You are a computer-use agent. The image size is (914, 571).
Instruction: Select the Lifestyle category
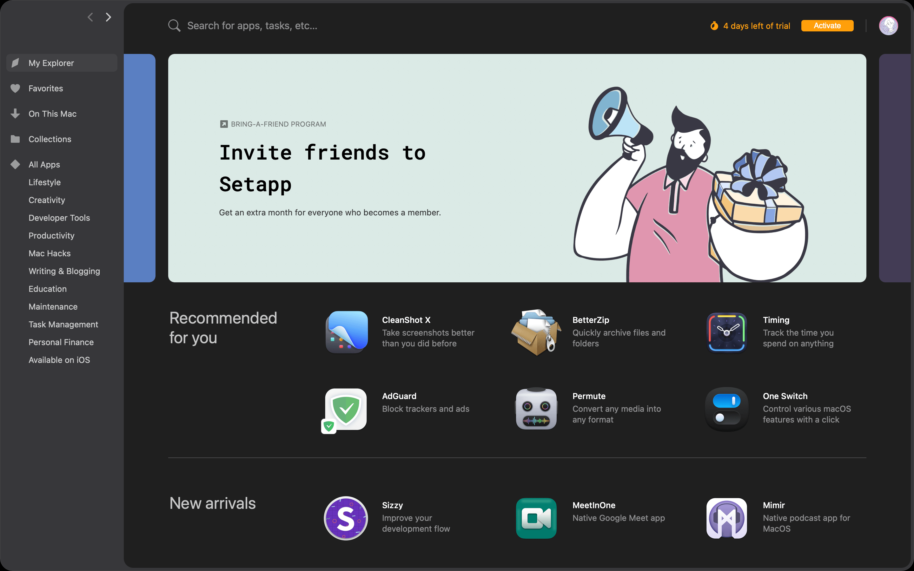tap(44, 182)
